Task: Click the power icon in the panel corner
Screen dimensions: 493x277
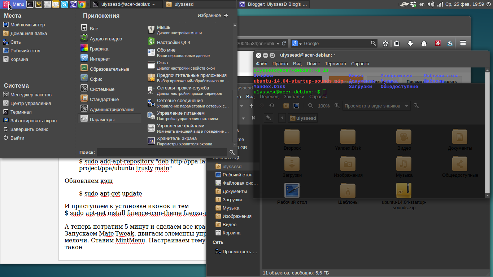Action: 488,4
